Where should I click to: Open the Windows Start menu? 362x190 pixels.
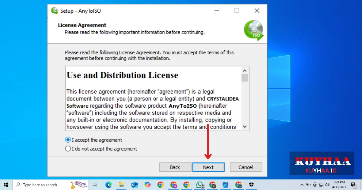point(6,185)
